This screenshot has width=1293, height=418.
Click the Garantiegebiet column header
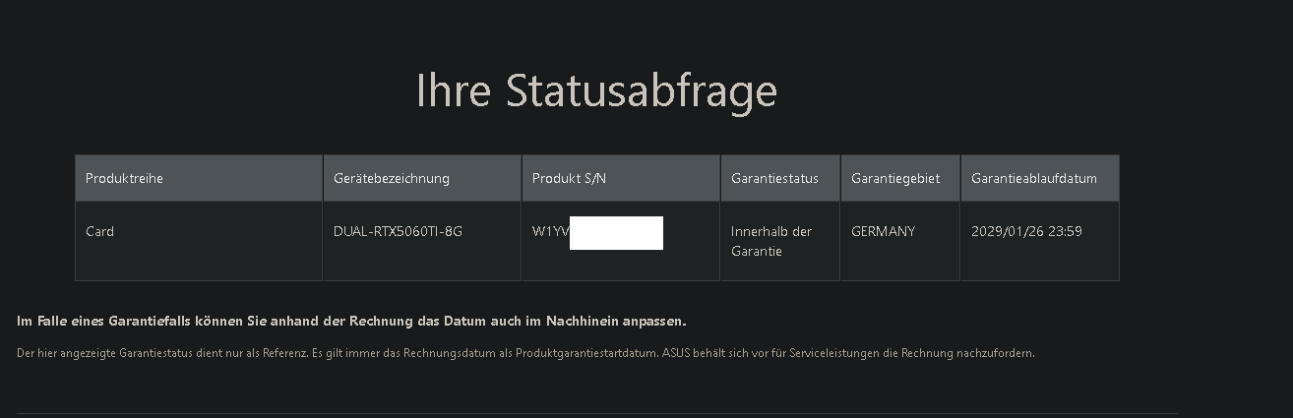click(900, 178)
